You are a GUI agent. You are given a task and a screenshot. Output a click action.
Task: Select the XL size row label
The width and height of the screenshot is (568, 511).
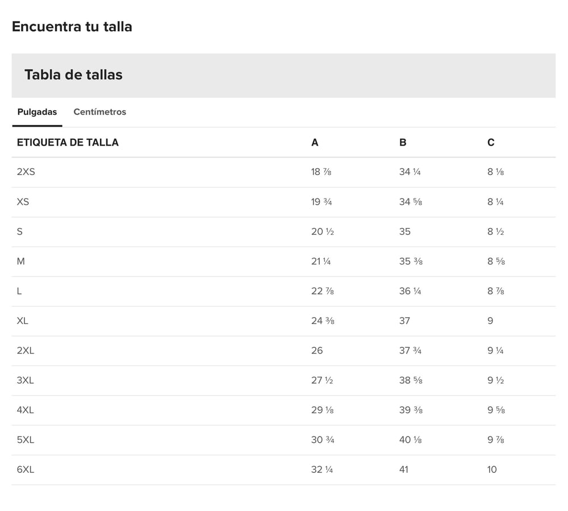coord(23,321)
